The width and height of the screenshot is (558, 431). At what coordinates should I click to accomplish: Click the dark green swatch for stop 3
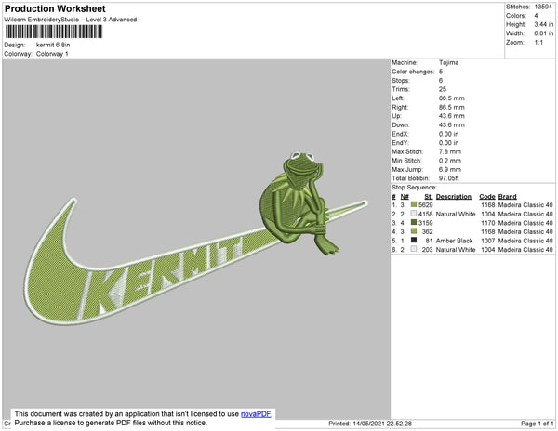pyautogui.click(x=414, y=222)
